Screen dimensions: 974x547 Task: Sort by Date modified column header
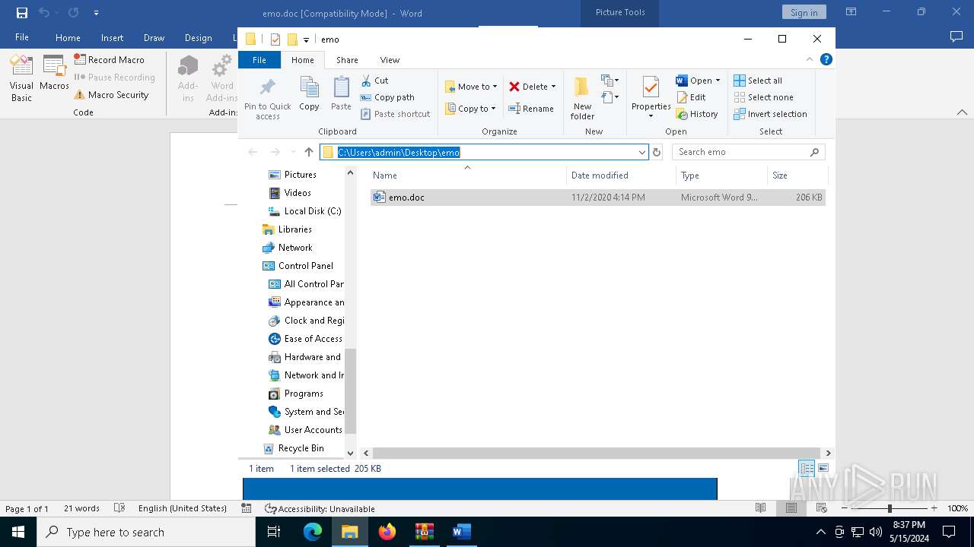click(621, 175)
